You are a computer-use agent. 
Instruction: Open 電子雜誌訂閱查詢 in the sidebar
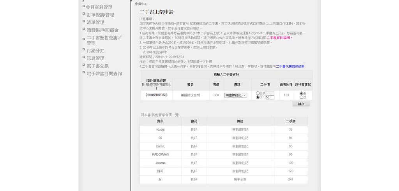pyautogui.click(x=104, y=74)
